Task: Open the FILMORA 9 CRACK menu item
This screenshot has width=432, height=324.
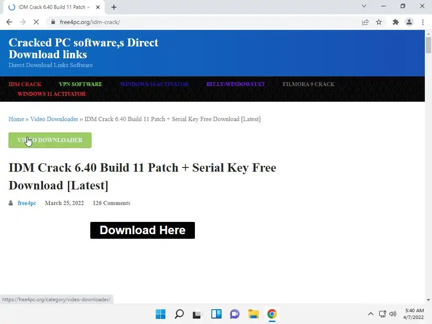Action: 308,84
